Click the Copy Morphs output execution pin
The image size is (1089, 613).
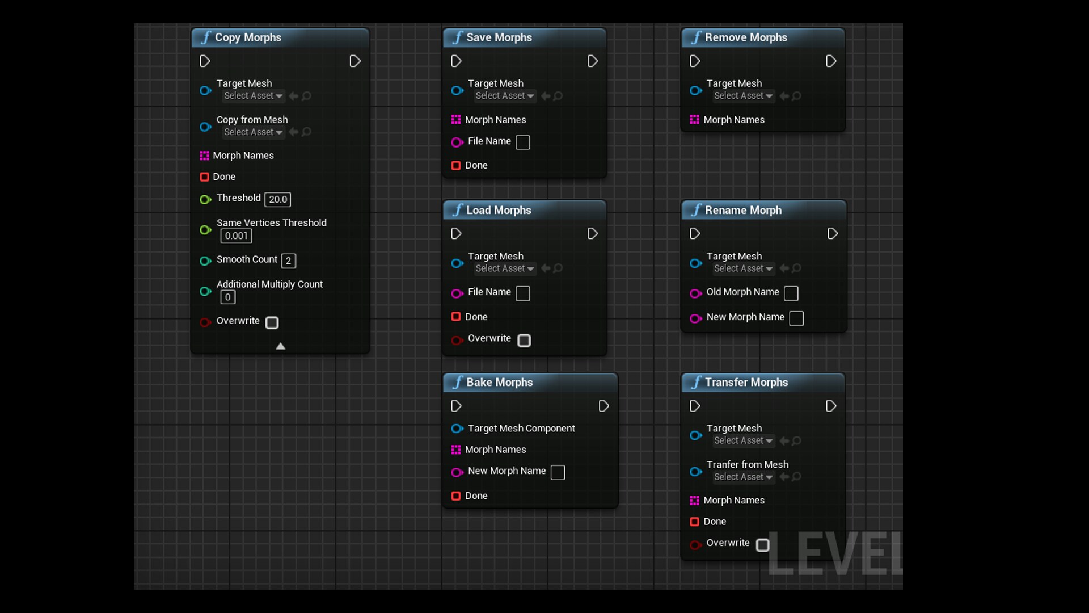click(355, 61)
